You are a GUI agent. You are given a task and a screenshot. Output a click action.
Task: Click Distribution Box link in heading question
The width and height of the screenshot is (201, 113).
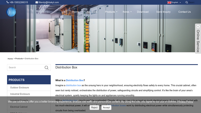coord(75,80)
